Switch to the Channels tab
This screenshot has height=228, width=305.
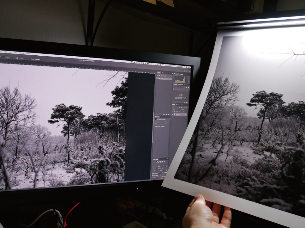click(x=178, y=105)
